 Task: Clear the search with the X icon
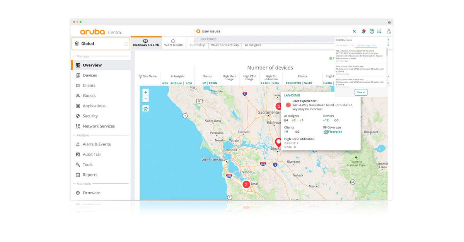(x=354, y=31)
